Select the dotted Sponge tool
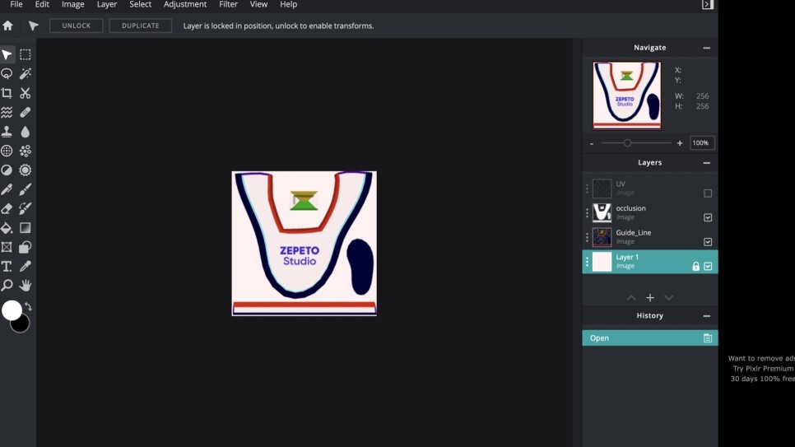795x447 pixels. (x=25, y=151)
